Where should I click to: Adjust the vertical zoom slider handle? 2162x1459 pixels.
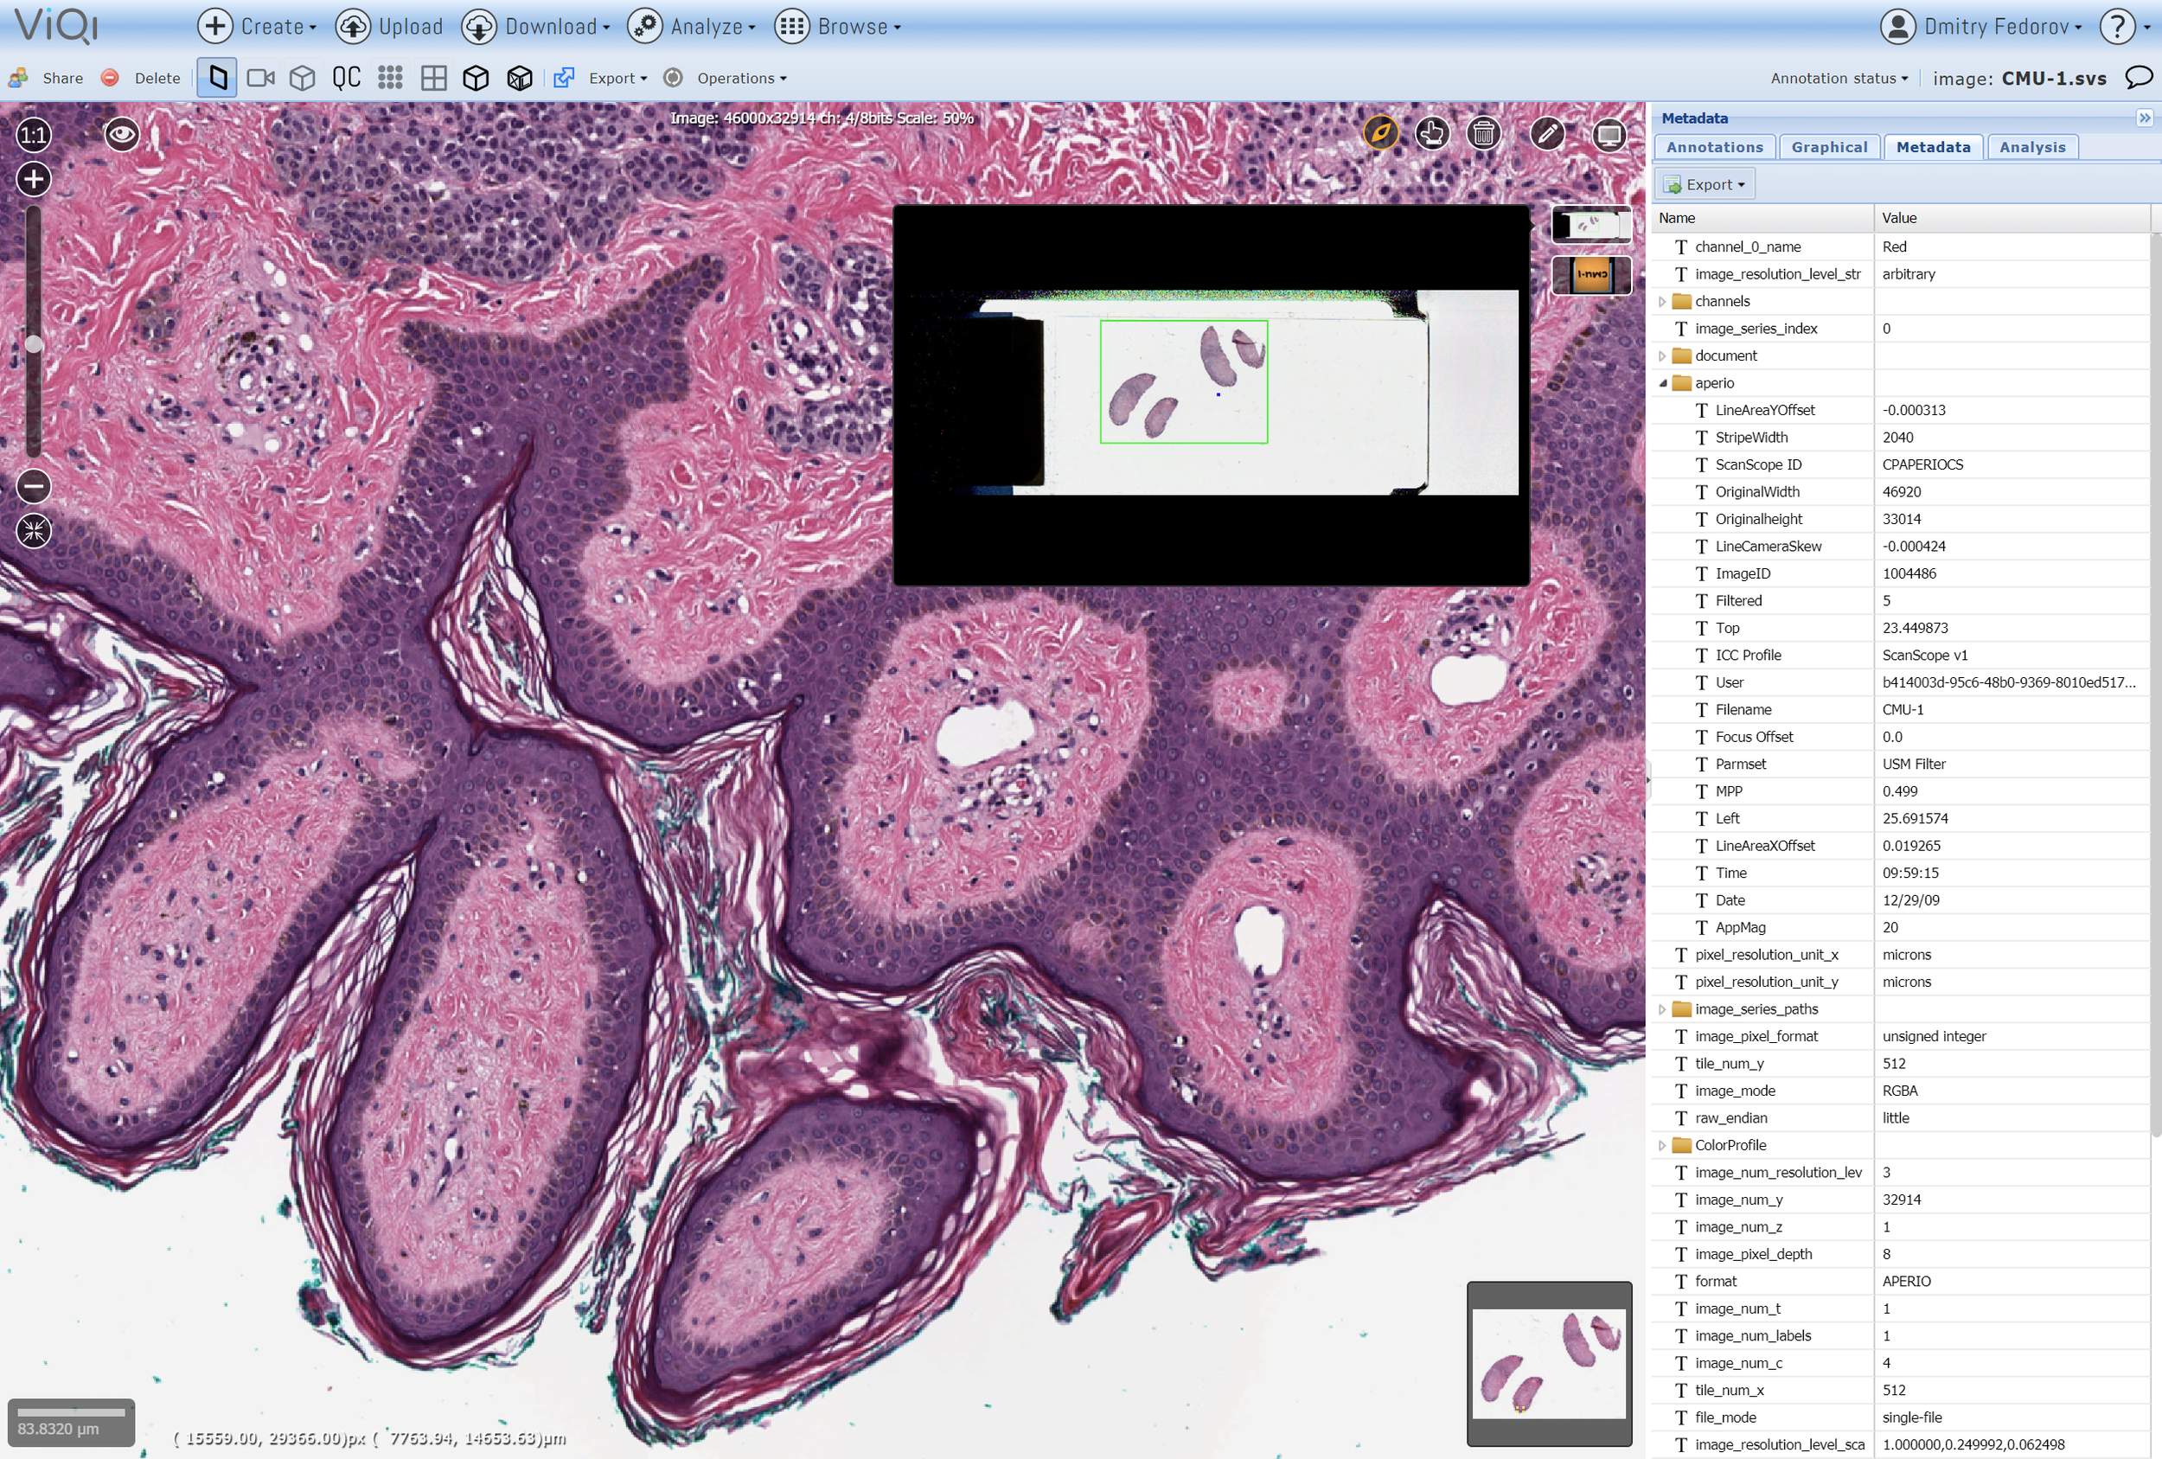[34, 343]
